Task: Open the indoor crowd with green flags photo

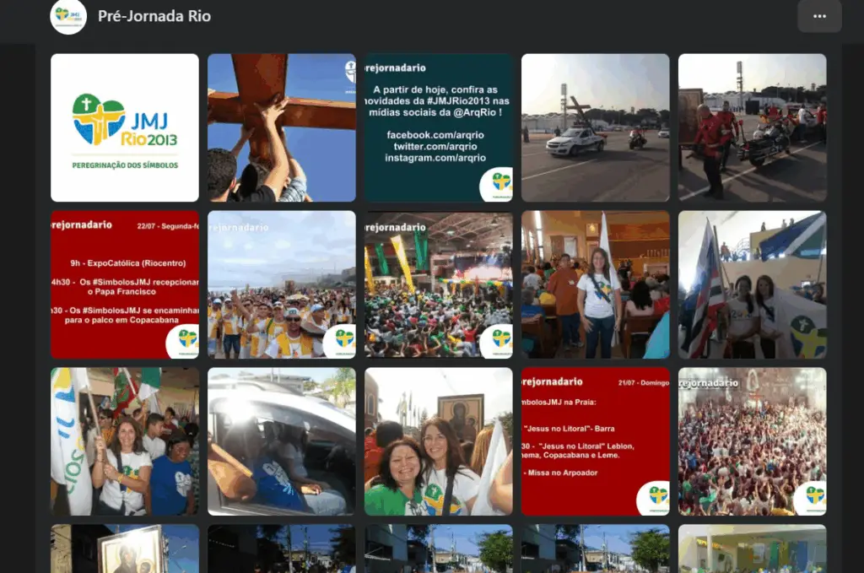Action: [438, 284]
